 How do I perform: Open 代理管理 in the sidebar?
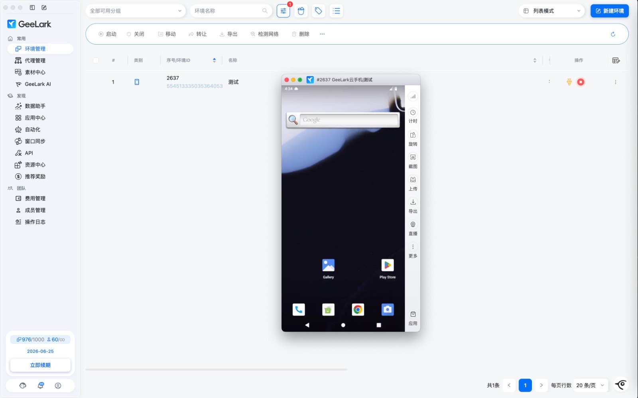pos(35,61)
